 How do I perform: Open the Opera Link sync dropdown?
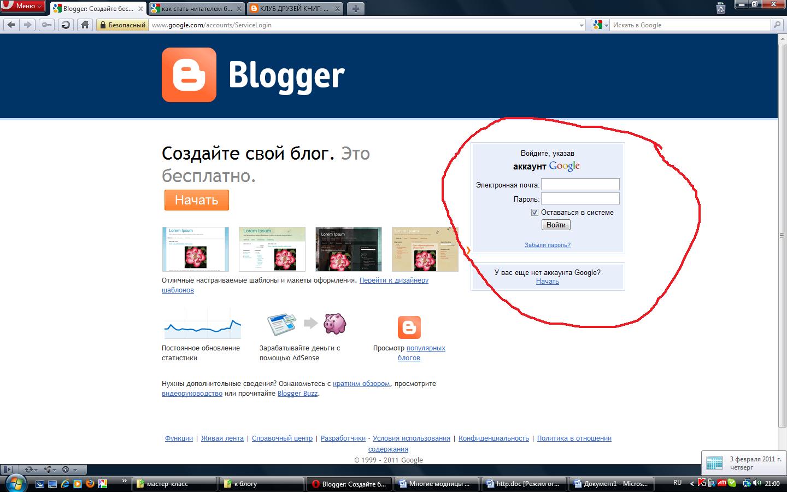pos(31,470)
